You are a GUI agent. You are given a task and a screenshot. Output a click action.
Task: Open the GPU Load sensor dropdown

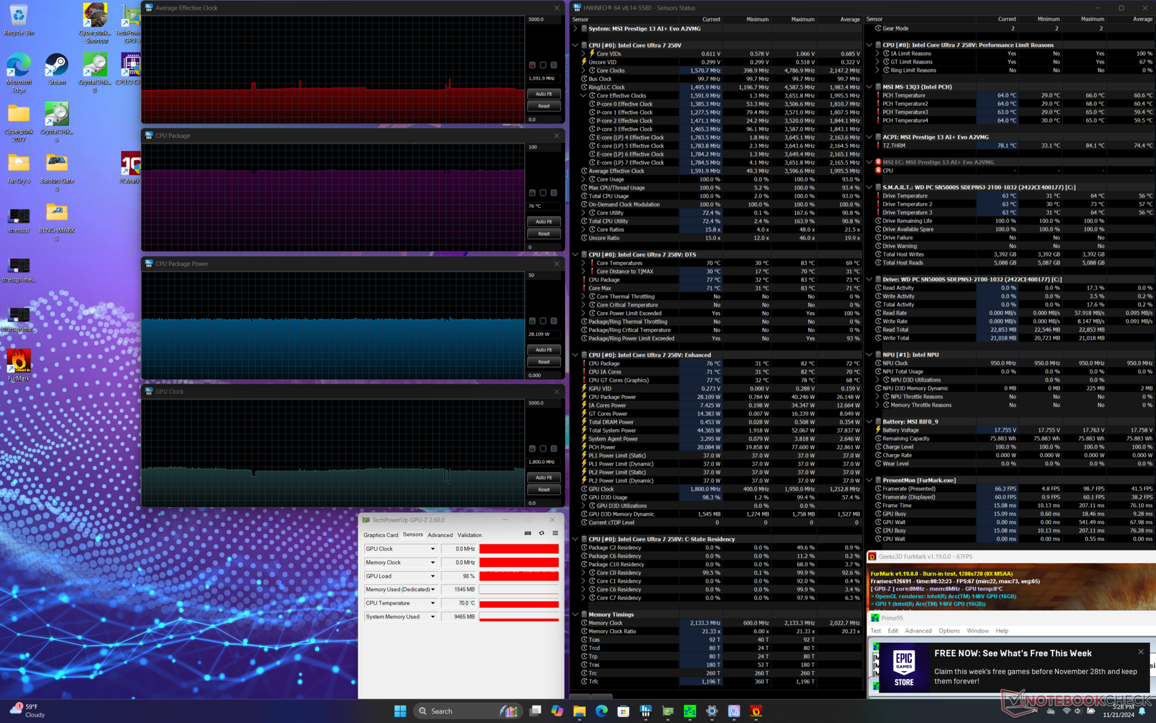(x=432, y=576)
